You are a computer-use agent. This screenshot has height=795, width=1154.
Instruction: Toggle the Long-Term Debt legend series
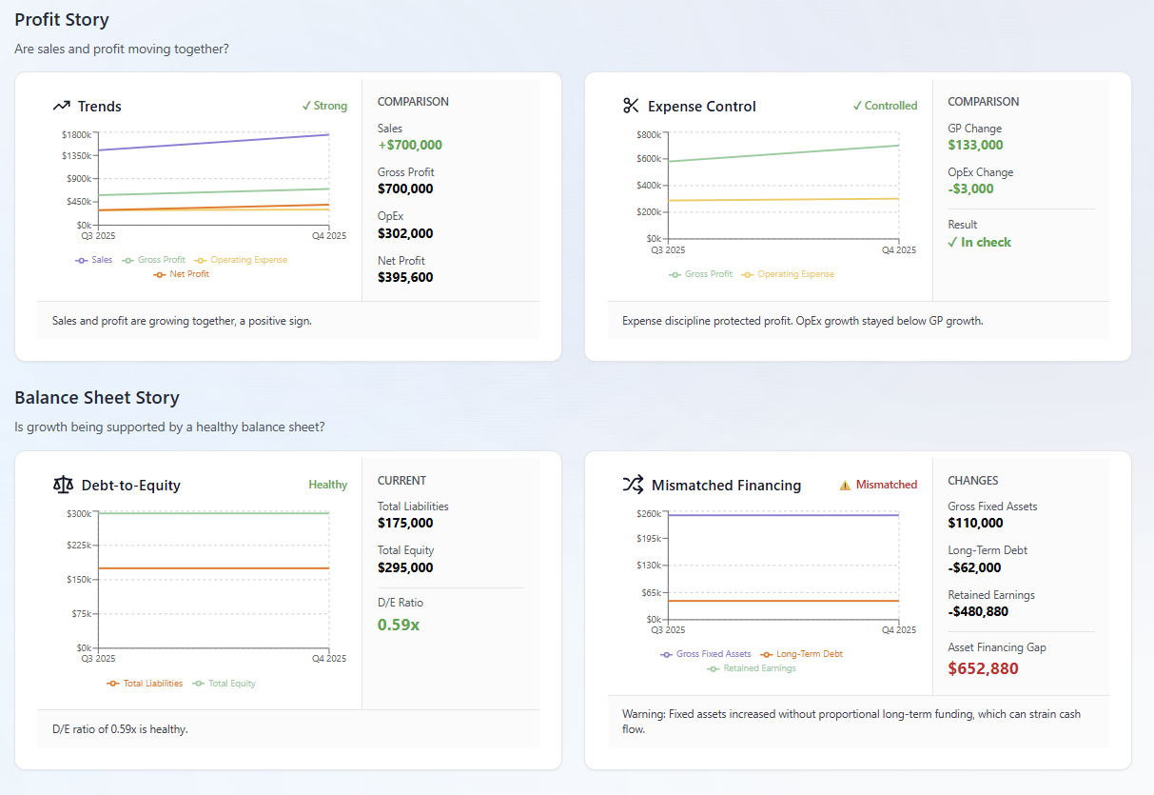(x=802, y=654)
